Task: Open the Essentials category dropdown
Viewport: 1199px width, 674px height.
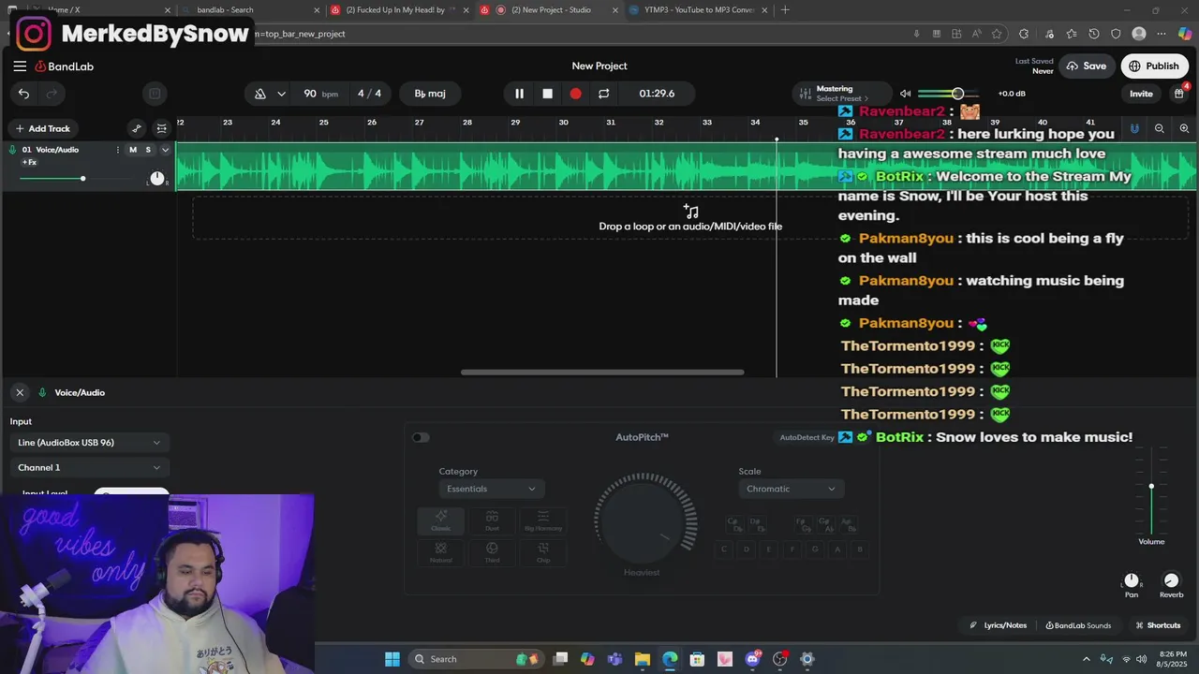Action: click(491, 489)
